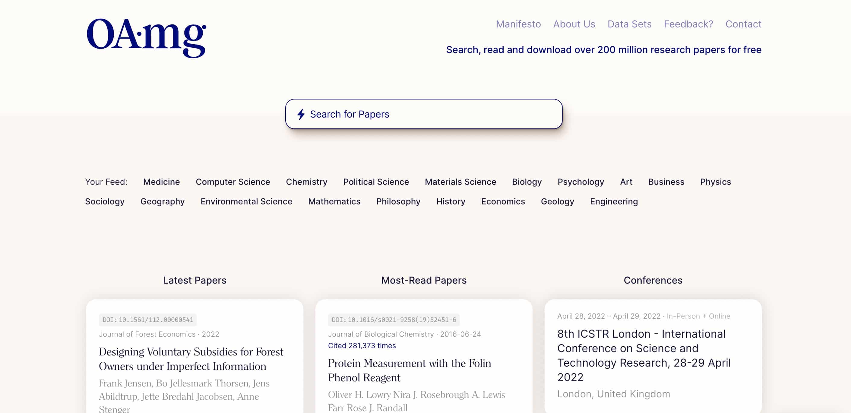Select Environmental Science in your feed

[x=246, y=201]
